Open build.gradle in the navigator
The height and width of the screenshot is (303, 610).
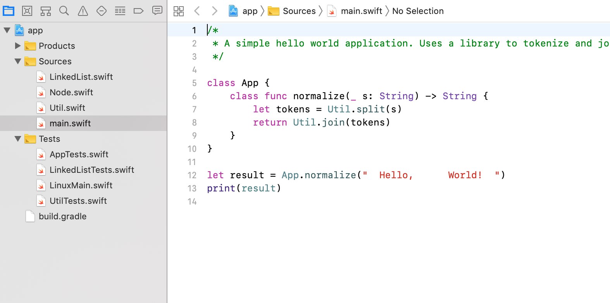tap(83, 216)
